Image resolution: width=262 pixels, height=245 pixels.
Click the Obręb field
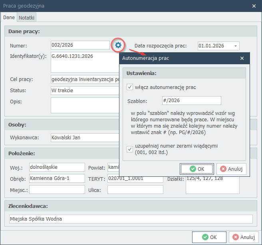tap(57, 178)
